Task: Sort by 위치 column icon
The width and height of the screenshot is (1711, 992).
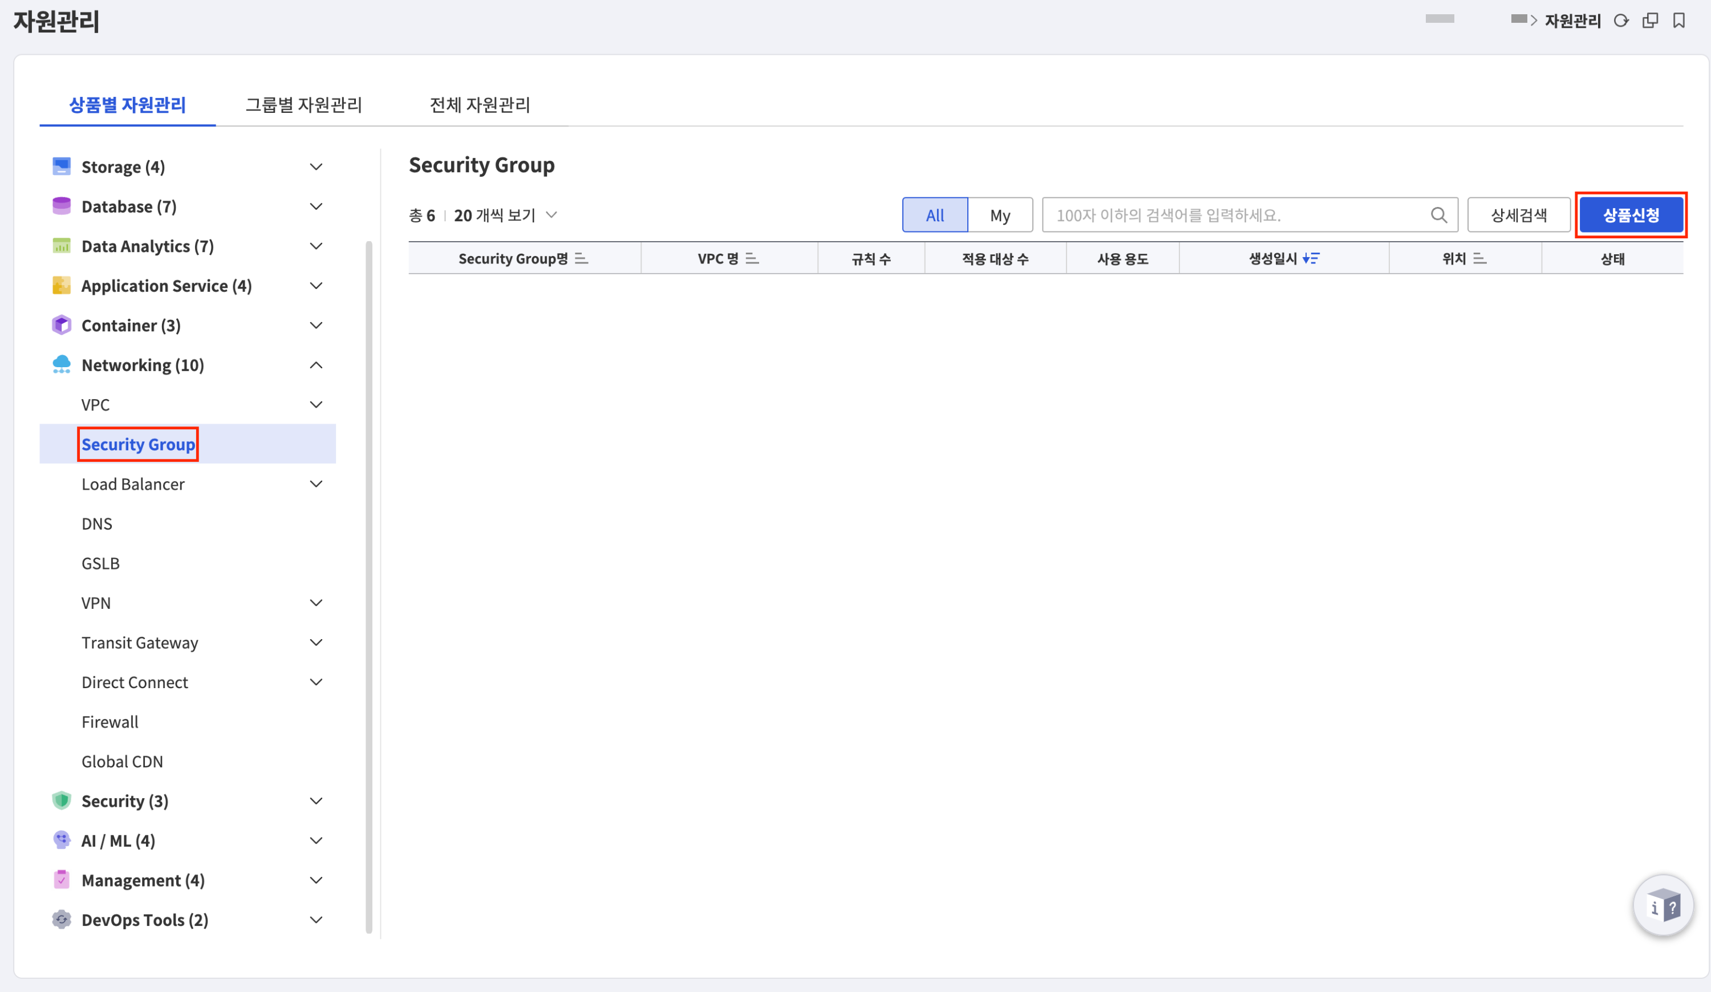Action: tap(1479, 258)
